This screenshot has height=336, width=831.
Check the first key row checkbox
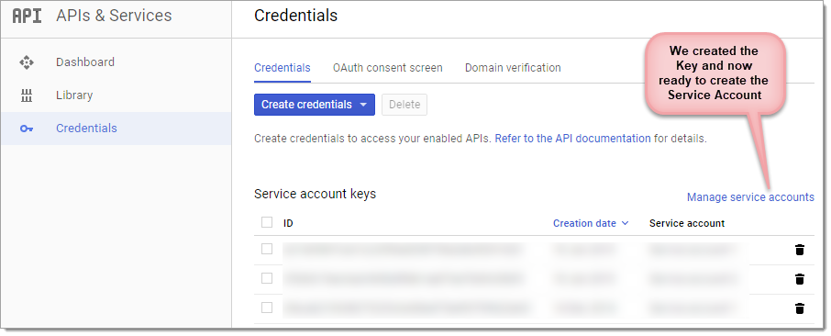point(267,249)
